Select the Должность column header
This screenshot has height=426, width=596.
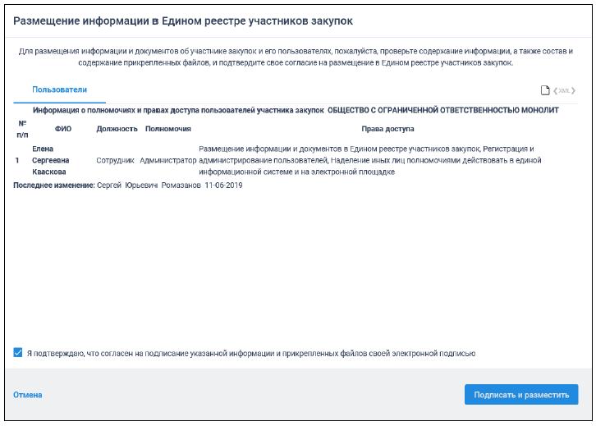coord(117,129)
